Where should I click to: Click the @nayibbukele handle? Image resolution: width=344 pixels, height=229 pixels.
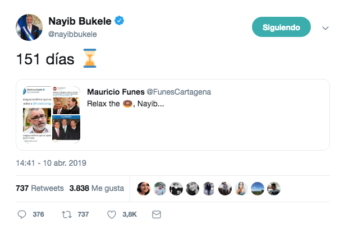click(x=72, y=34)
